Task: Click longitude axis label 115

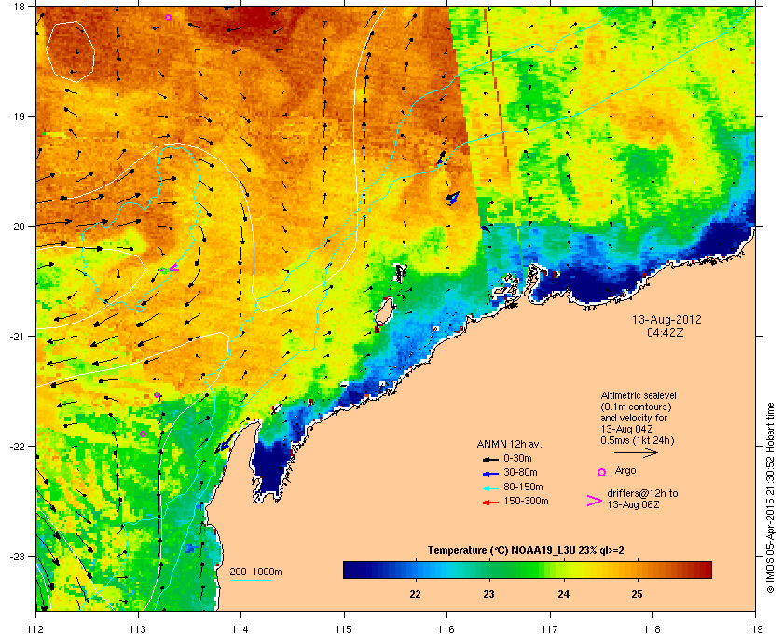Action: point(344,628)
